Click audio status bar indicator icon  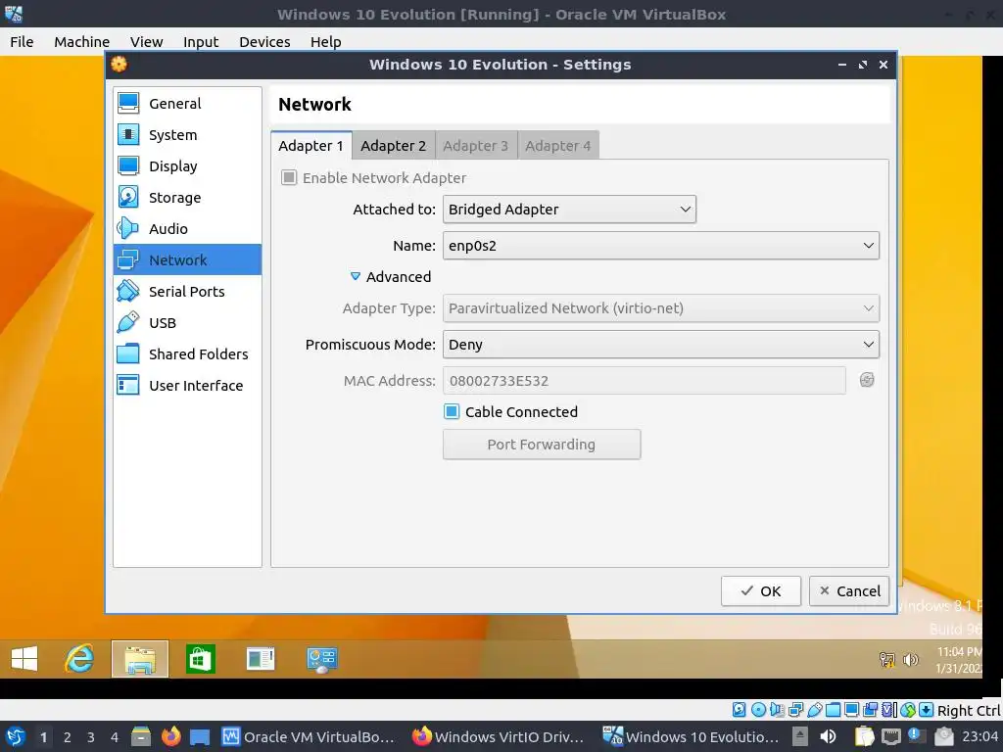point(777,710)
